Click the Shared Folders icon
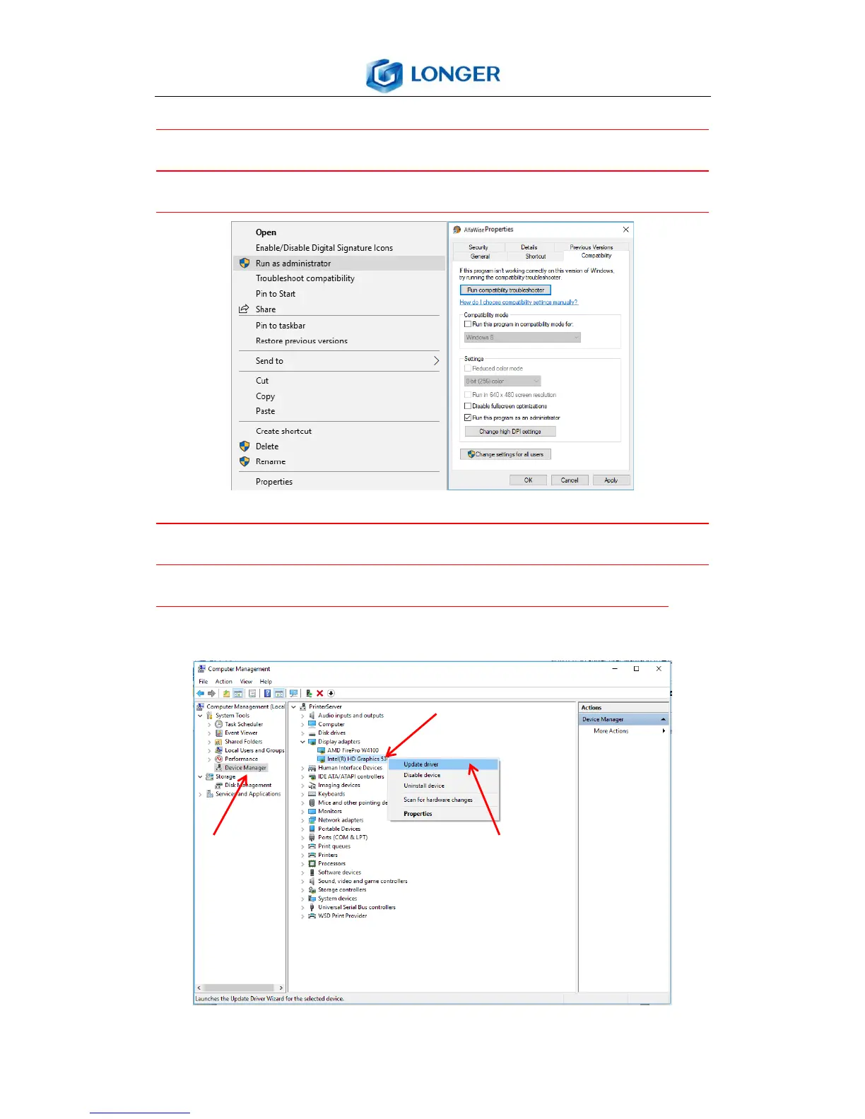 pos(219,742)
